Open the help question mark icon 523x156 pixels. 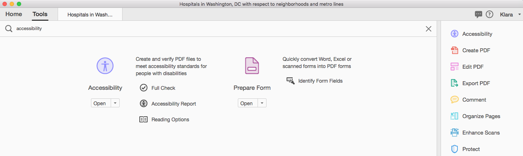pyautogui.click(x=489, y=14)
